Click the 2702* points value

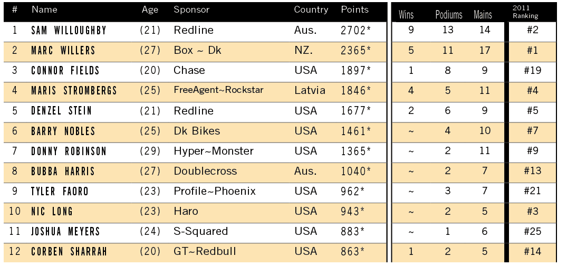(356, 31)
